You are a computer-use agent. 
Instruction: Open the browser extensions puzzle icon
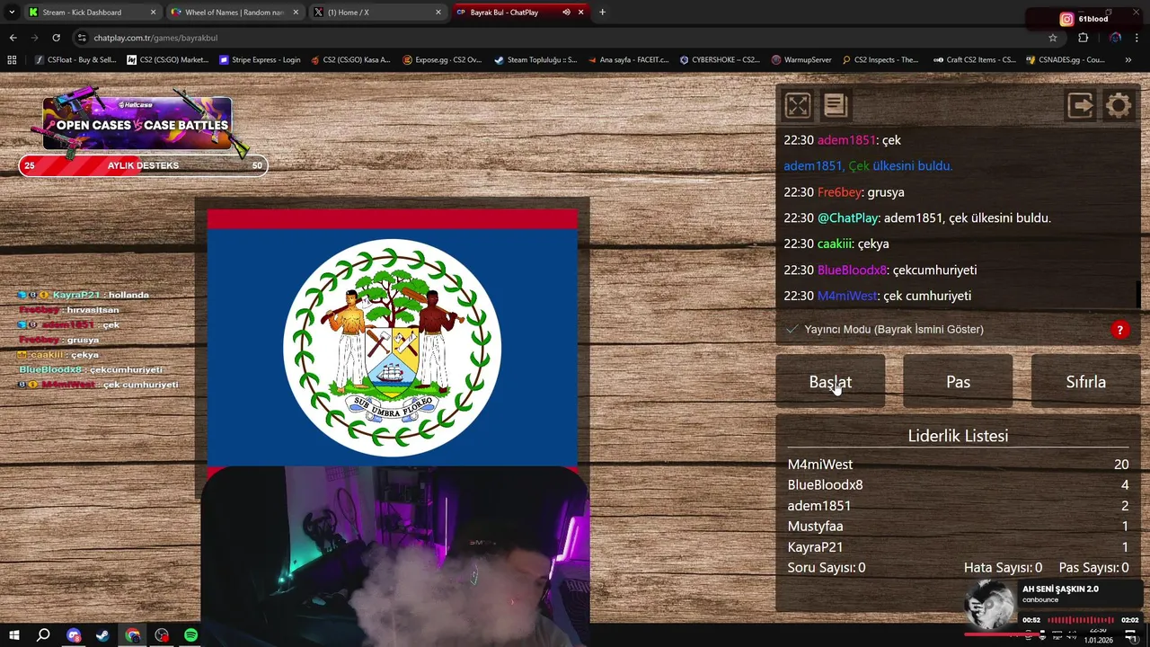click(x=1083, y=38)
